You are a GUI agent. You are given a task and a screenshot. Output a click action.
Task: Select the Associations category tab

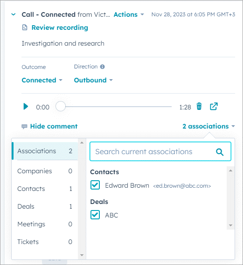tap(45, 151)
